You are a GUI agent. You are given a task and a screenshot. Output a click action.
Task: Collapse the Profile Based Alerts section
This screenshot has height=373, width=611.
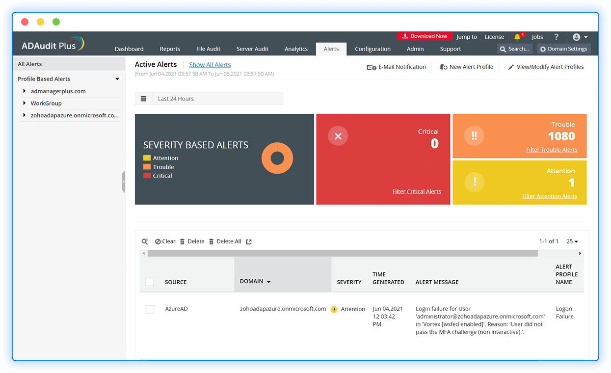point(117,79)
